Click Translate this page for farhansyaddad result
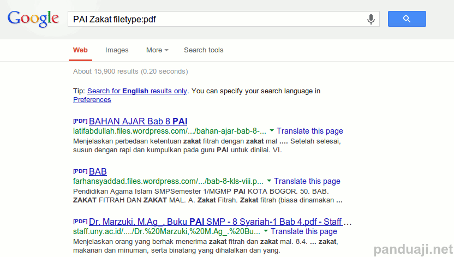The width and height of the screenshot is (454, 257). pos(307,181)
